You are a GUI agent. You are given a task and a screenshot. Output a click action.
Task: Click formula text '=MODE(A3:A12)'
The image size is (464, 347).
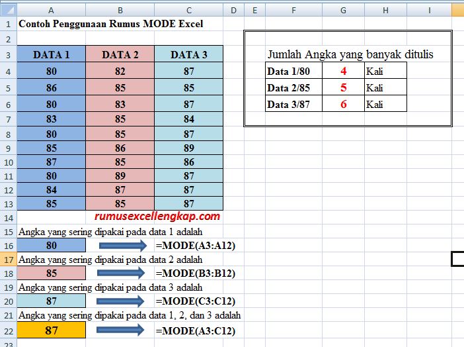pos(196,246)
